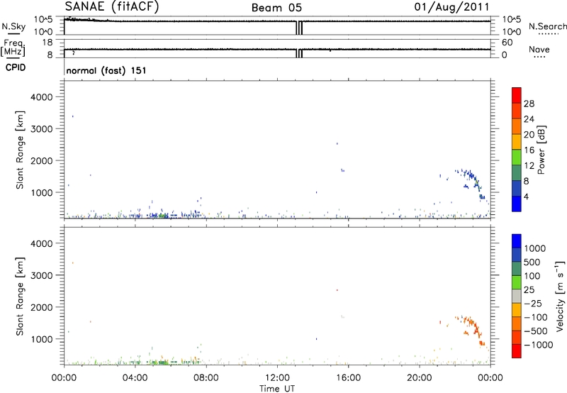Select the "Beam 05" heading
Viewport: 567px width, 393px height.
click(x=276, y=8)
